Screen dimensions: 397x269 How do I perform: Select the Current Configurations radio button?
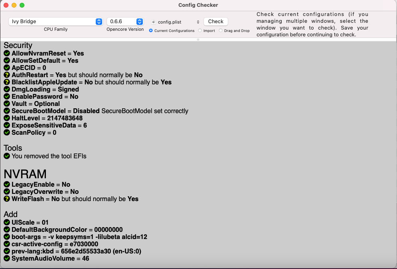(x=151, y=30)
